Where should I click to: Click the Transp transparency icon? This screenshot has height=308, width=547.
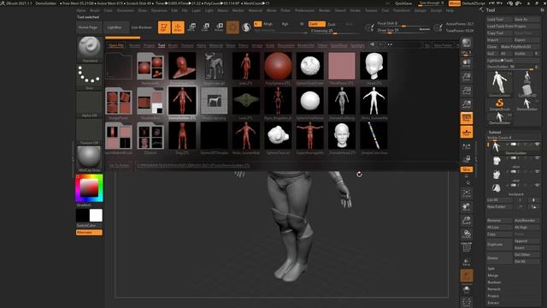coord(467,262)
